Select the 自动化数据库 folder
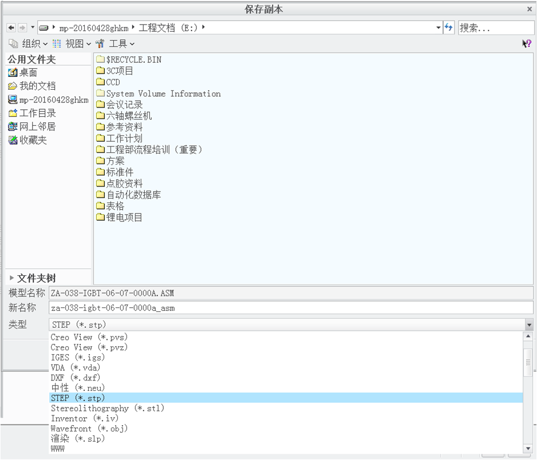Screen dimensions: 537x460 [x=129, y=195]
